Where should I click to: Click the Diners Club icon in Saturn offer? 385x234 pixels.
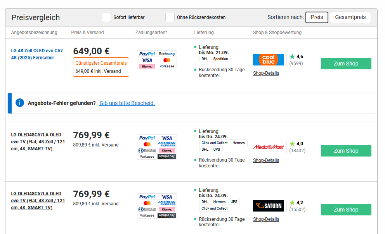147,209
